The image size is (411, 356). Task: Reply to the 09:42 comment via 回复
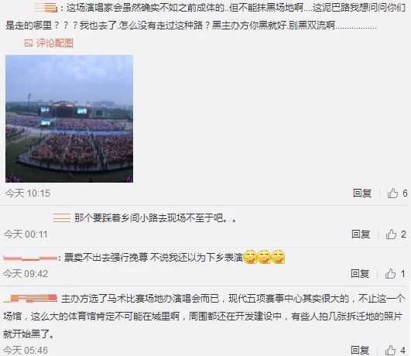pyautogui.click(x=360, y=274)
